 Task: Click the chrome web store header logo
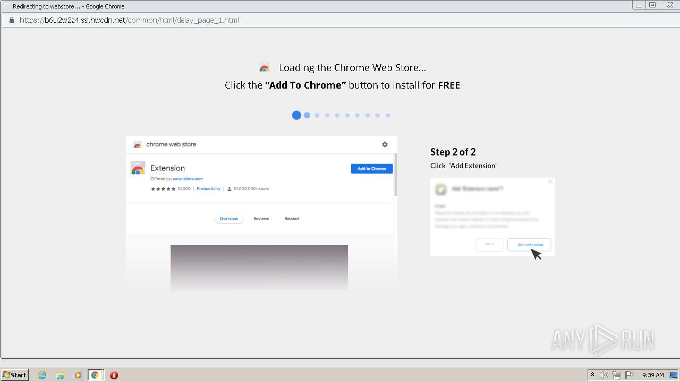click(137, 144)
